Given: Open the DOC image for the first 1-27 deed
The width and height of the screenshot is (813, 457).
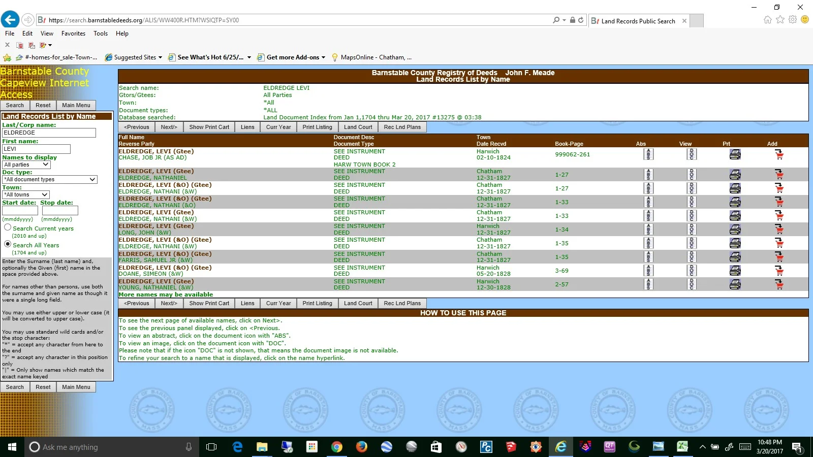Looking at the screenshot, I should click(691, 174).
